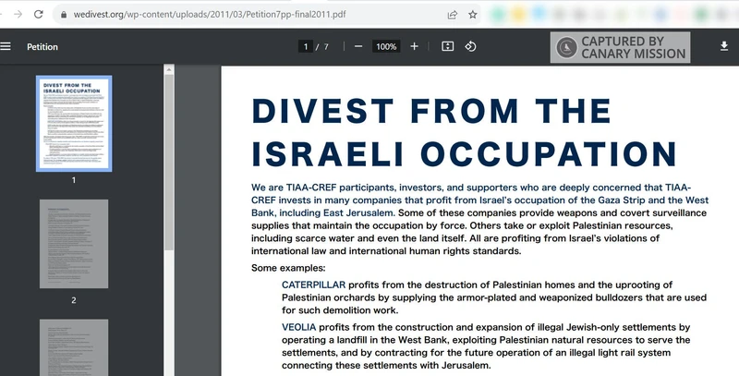This screenshot has height=376, width=739.
Task: Click the 'We are TIAA-CREF participants' sentence
Action: 479,200
